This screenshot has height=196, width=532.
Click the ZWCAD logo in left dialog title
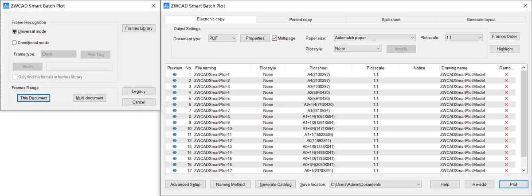(x=5, y=6)
